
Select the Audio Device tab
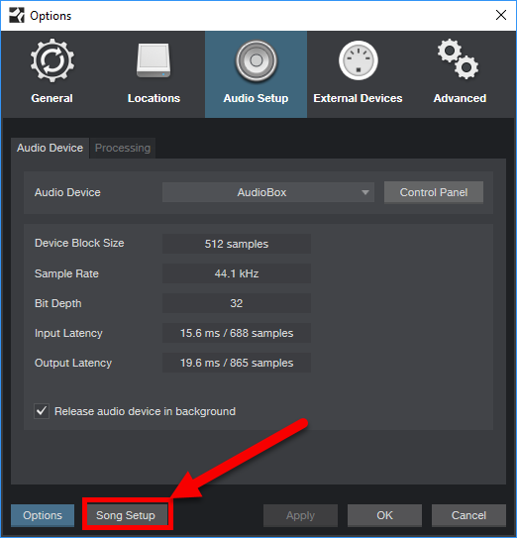point(51,148)
